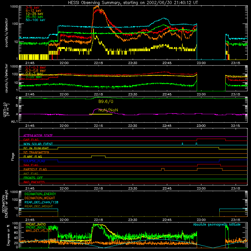Click the 6-12 keV flare peak in top plot
Image resolution: width=251 pixels, height=251 pixels.
(97, 7)
